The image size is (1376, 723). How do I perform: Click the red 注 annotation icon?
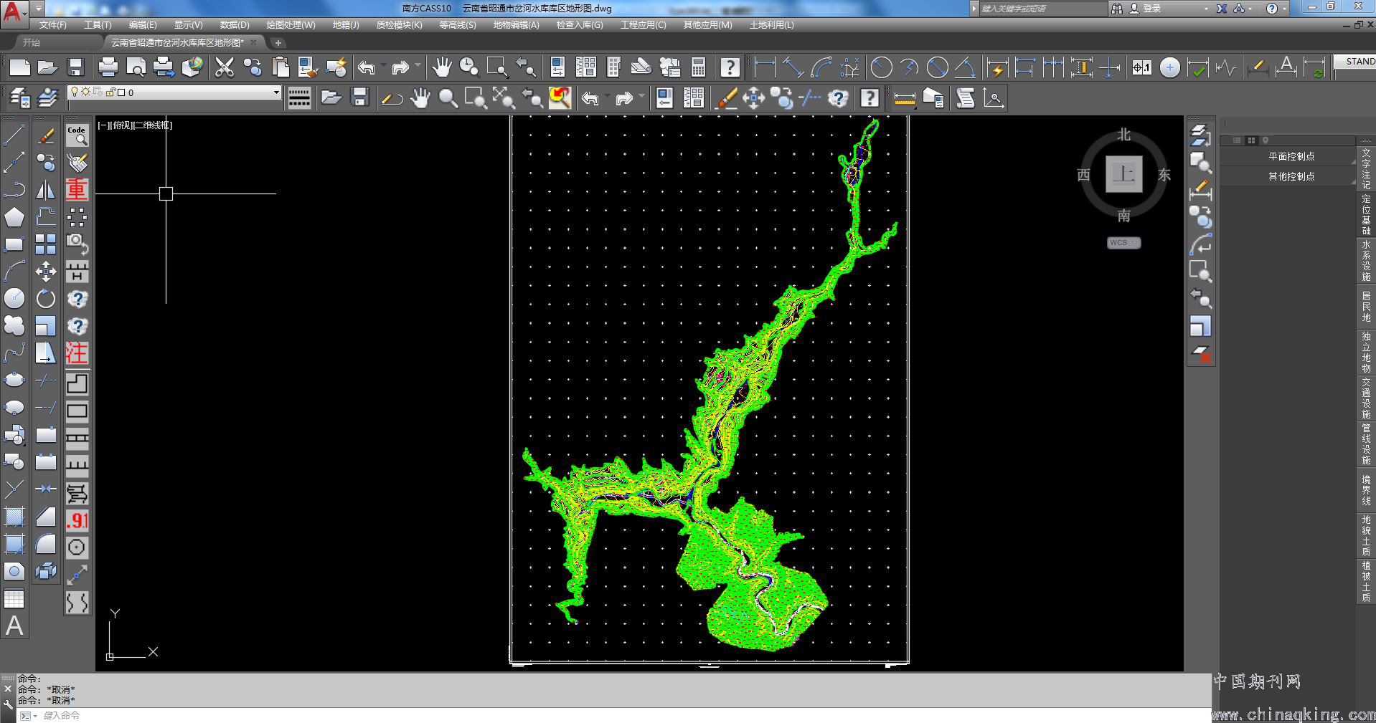coord(77,353)
